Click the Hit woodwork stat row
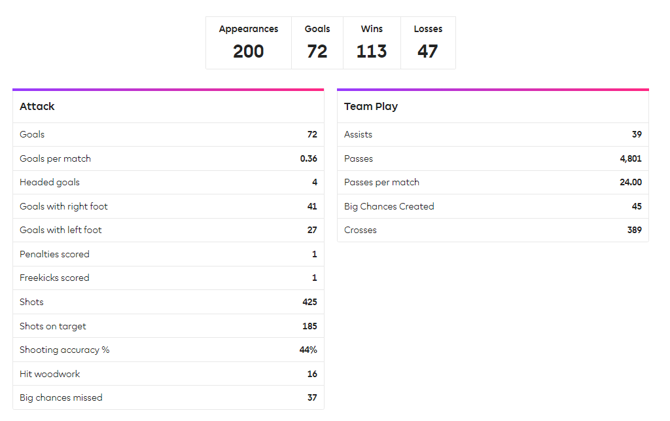The height and width of the screenshot is (421, 670). [168, 374]
